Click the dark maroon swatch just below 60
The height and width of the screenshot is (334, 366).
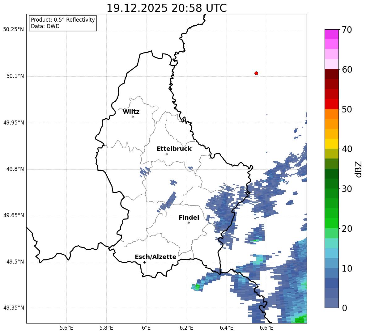[331, 74]
